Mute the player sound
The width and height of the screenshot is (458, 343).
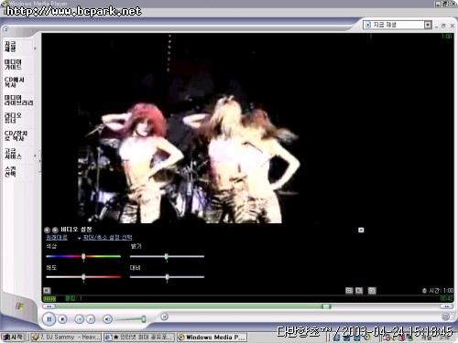(x=107, y=319)
